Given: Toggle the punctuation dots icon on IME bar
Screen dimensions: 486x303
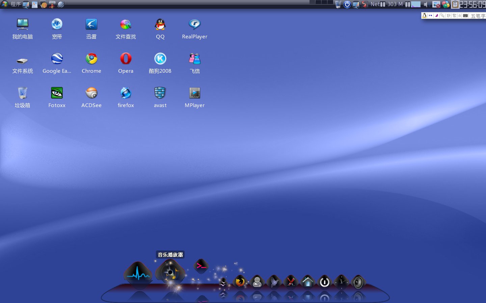Looking at the screenshot, I should tap(430, 15).
